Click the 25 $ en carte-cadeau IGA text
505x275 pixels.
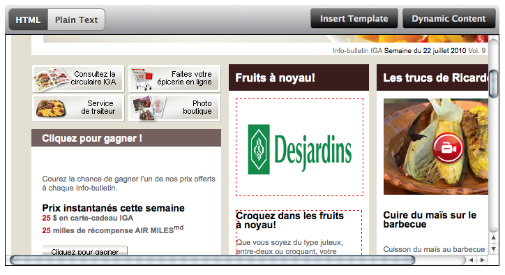coord(88,218)
